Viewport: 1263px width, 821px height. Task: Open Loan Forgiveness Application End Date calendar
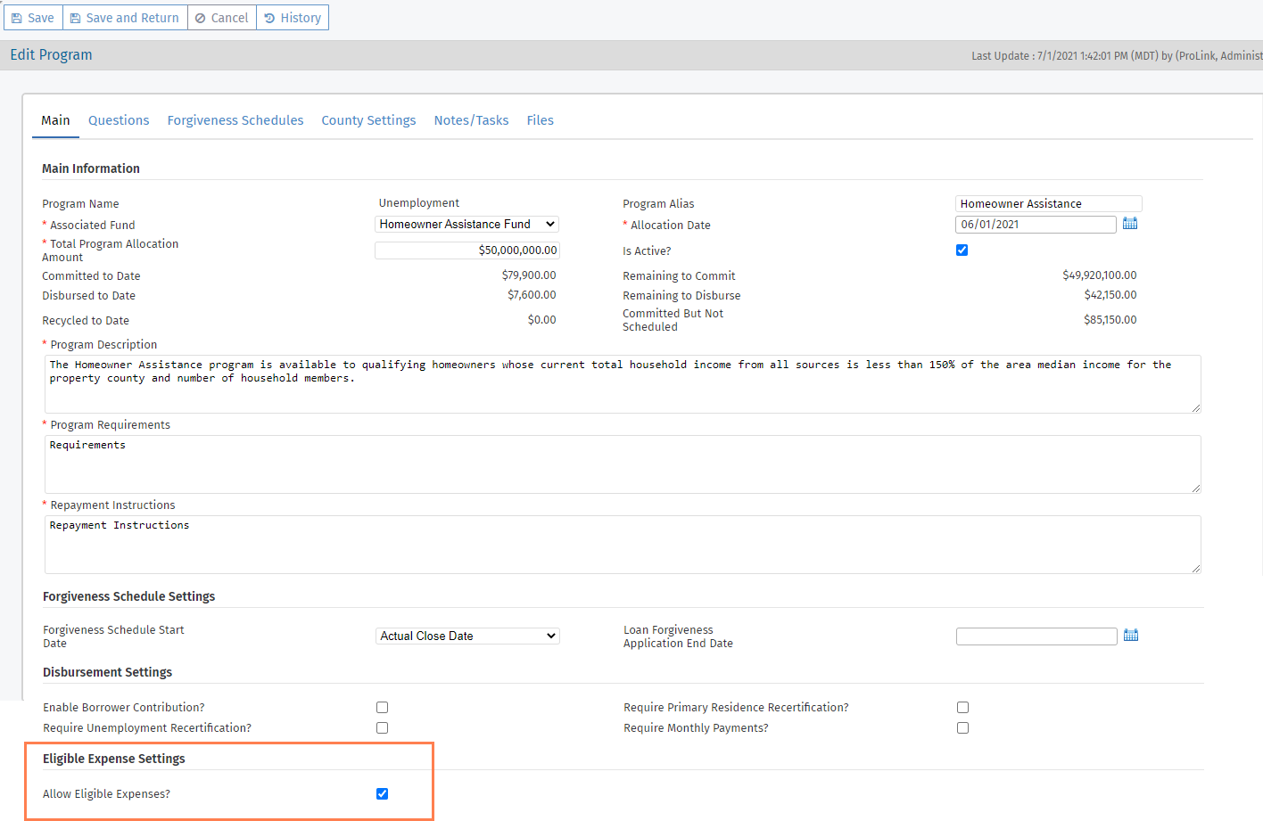pos(1130,636)
